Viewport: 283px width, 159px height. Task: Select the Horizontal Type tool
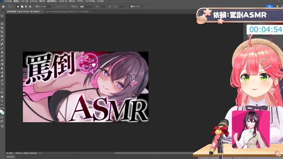tap(2, 84)
